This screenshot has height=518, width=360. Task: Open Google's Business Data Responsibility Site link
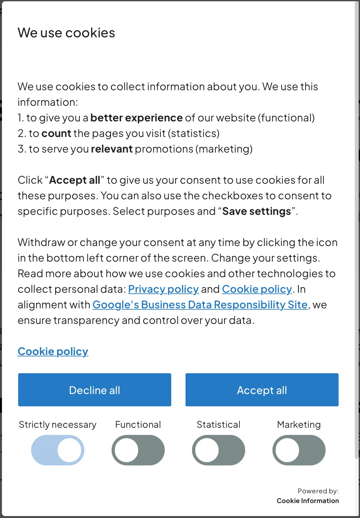point(200,304)
